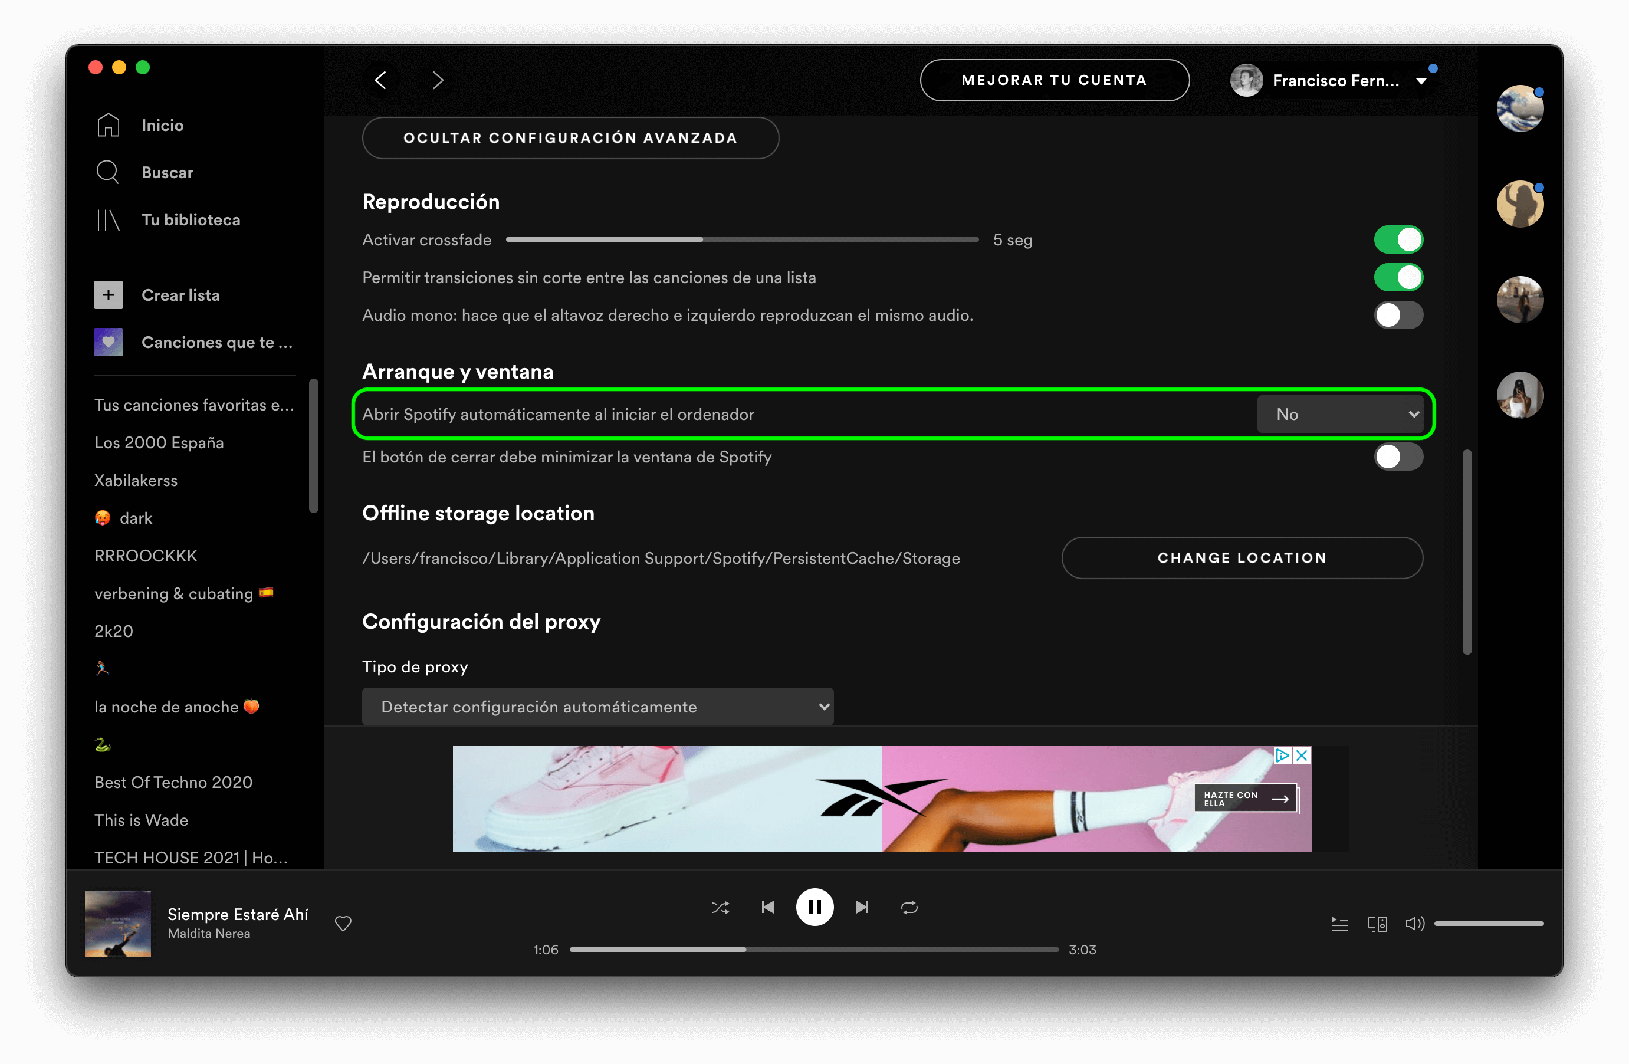Click the CHANGE LOCATION button

point(1241,557)
